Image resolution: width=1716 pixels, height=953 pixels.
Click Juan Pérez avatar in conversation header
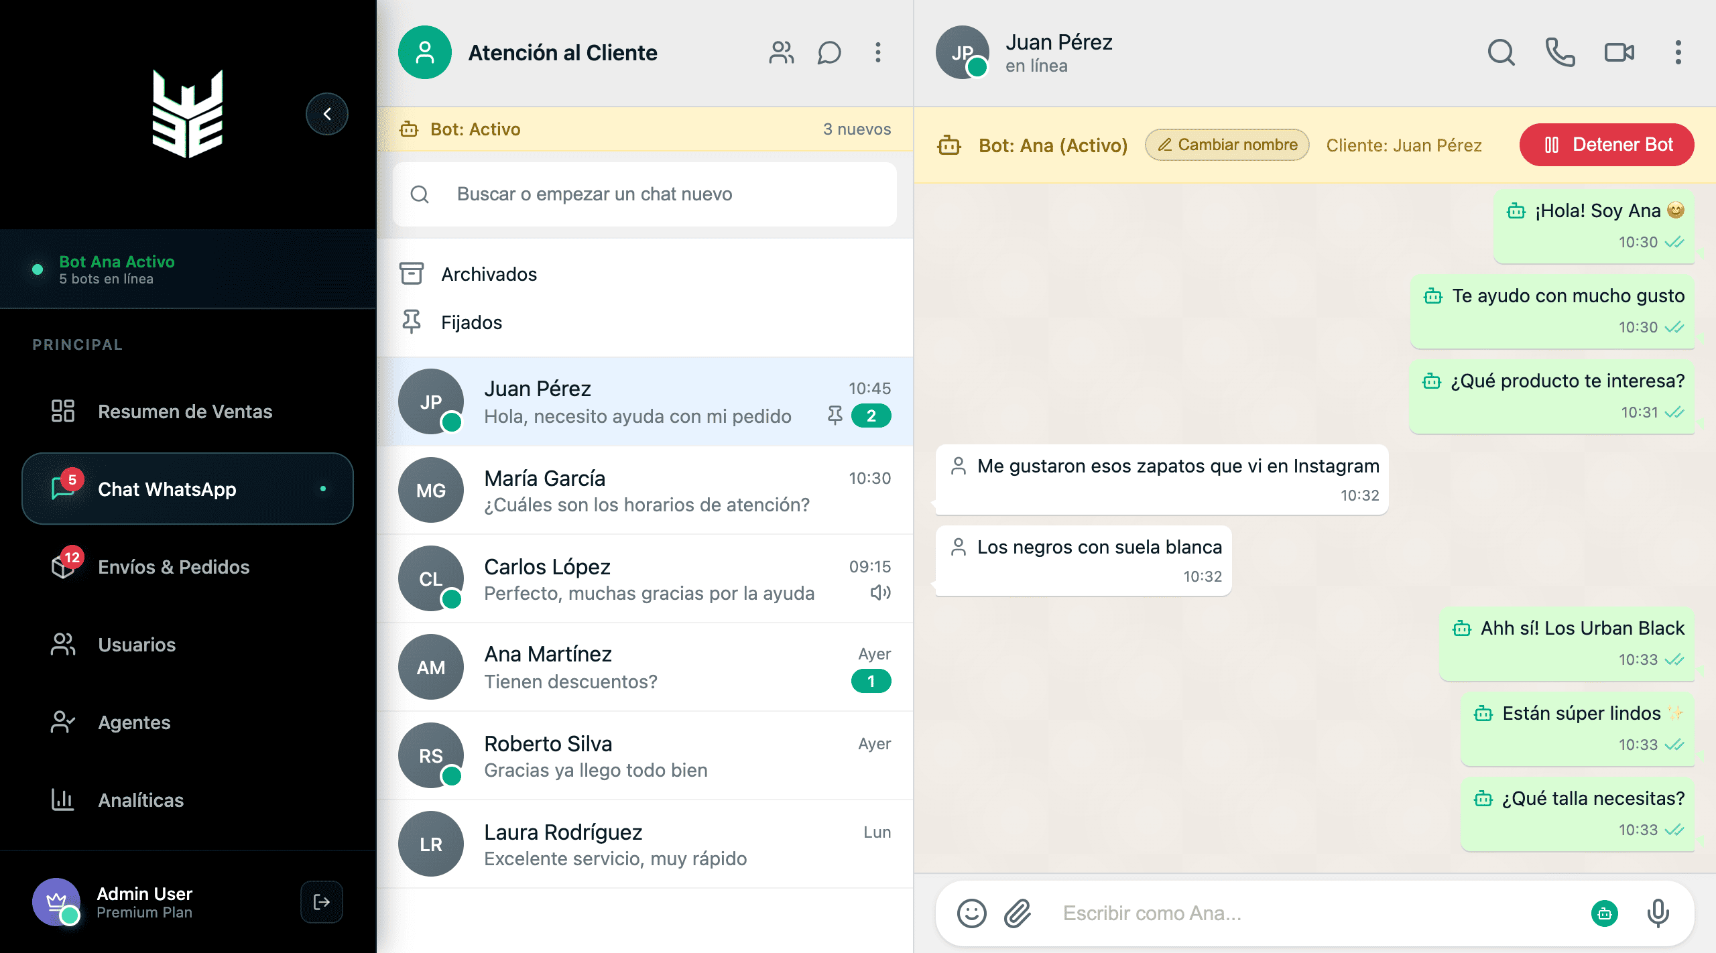[962, 52]
